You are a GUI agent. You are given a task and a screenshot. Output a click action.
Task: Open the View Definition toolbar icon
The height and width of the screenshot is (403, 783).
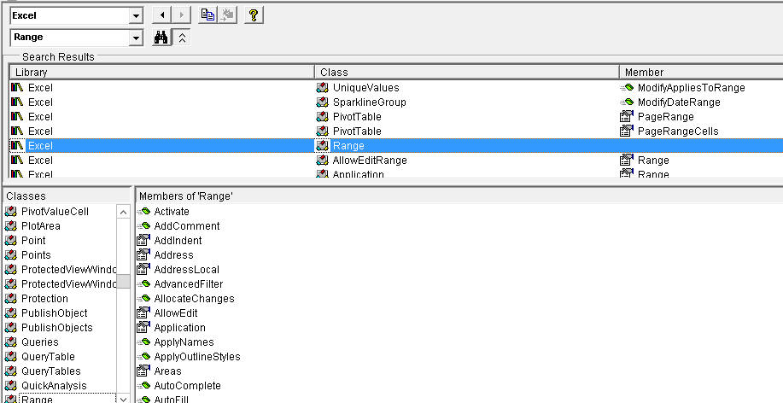pyautogui.click(x=228, y=15)
